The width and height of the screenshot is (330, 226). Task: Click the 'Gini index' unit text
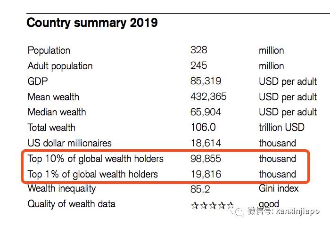[x=279, y=189]
